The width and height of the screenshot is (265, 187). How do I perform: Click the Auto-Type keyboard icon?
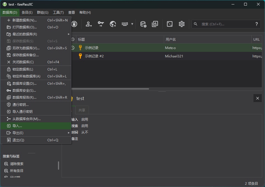(x=125, y=24)
